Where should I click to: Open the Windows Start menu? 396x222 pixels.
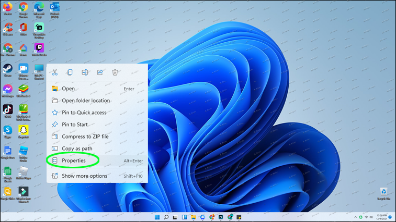click(157, 217)
